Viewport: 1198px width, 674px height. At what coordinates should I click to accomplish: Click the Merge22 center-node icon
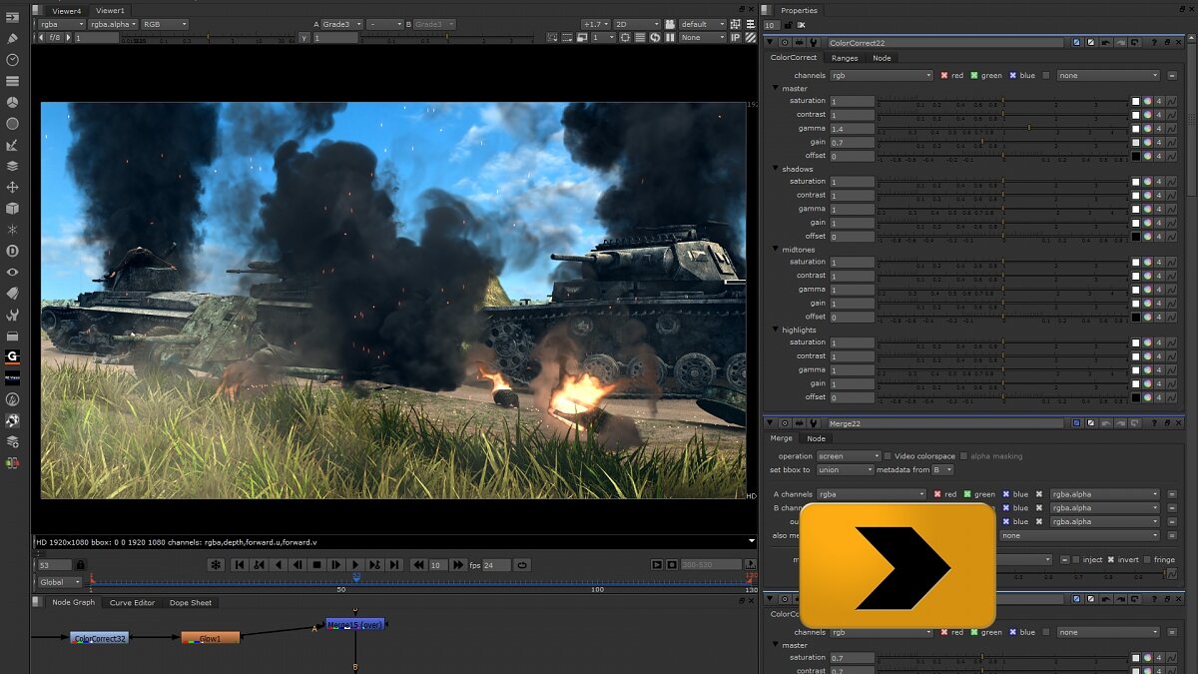tap(785, 423)
